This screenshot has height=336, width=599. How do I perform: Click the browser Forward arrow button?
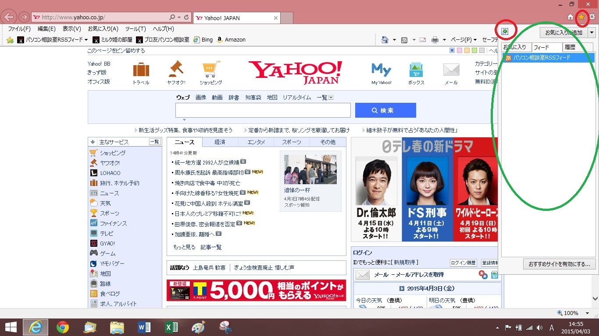(x=24, y=17)
